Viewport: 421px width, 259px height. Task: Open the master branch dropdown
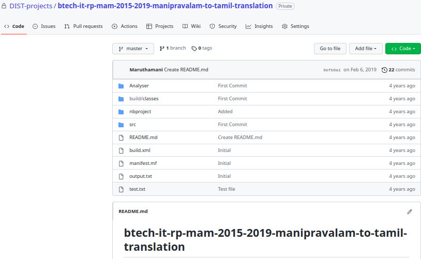point(133,49)
